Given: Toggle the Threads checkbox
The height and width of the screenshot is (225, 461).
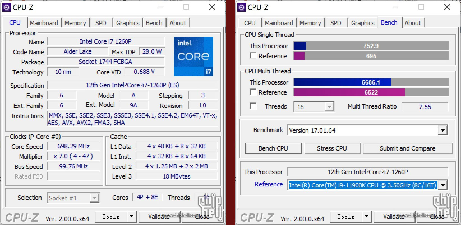Looking at the screenshot, I should (x=253, y=106).
